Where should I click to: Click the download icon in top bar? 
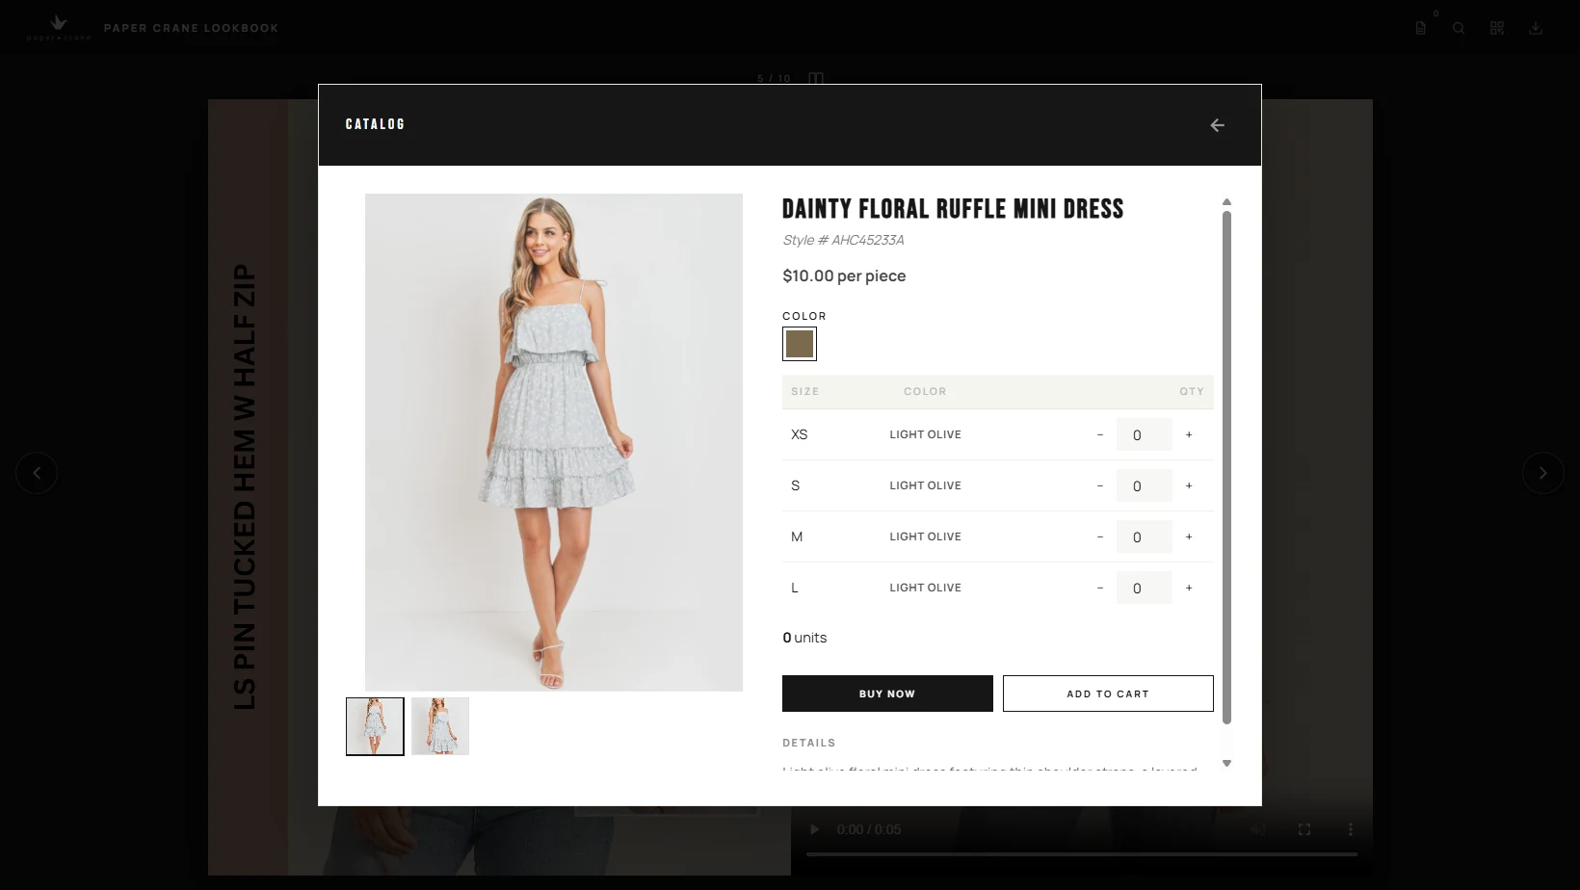(x=1536, y=28)
